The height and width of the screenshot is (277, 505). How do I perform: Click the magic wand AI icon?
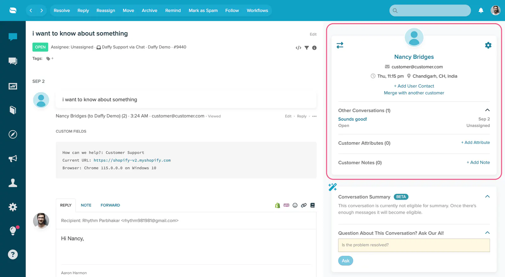coord(332,187)
